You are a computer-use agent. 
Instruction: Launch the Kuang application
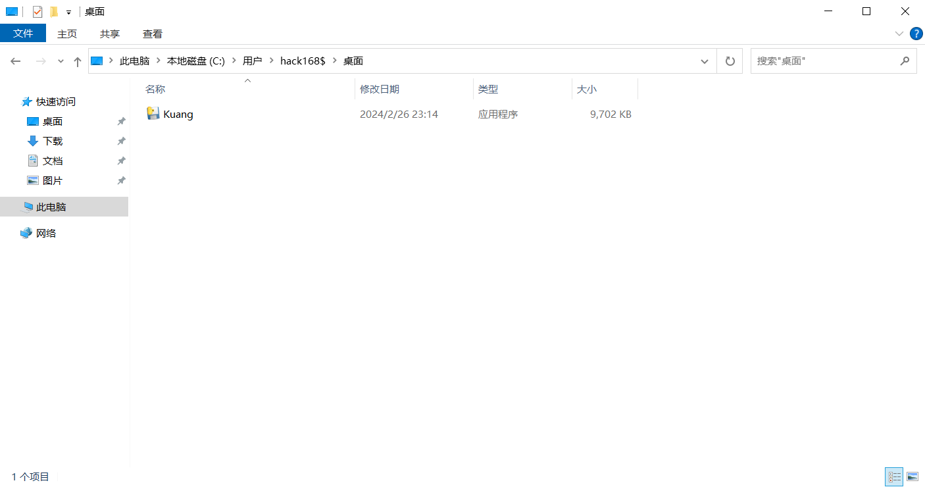(x=176, y=114)
